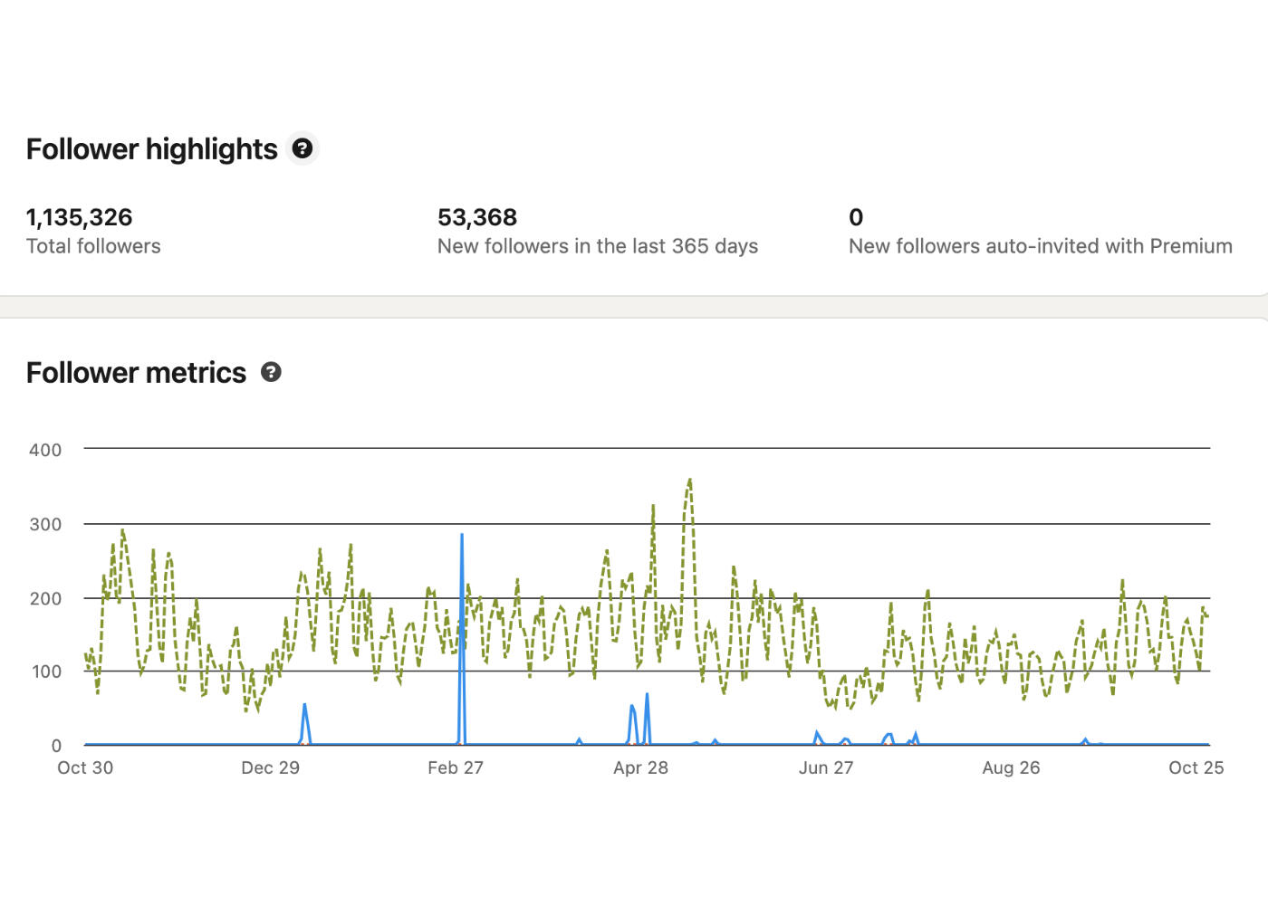The width and height of the screenshot is (1268, 905).
Task: Select the Dec 29 axis label
Action: click(x=270, y=767)
